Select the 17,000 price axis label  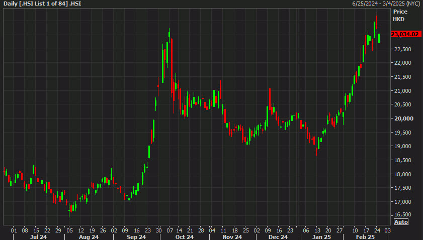402,202
